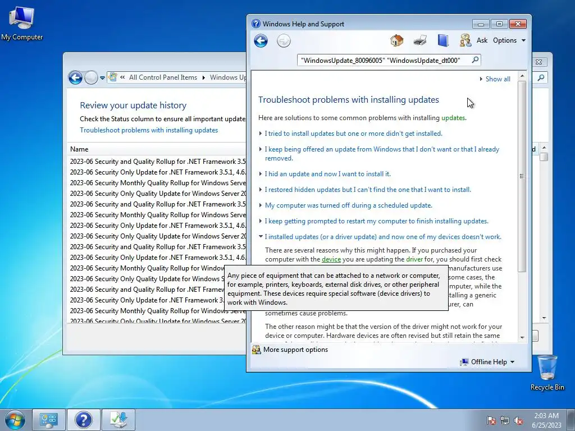Click Help content scrollbar up arrow
The width and height of the screenshot is (575, 431).
522,76
